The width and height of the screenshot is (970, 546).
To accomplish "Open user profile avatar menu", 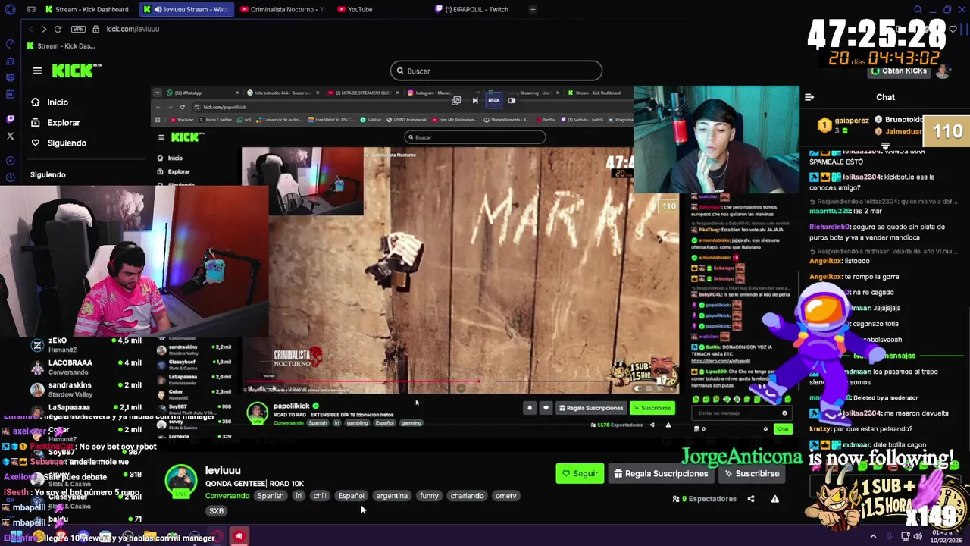I will 943,71.
